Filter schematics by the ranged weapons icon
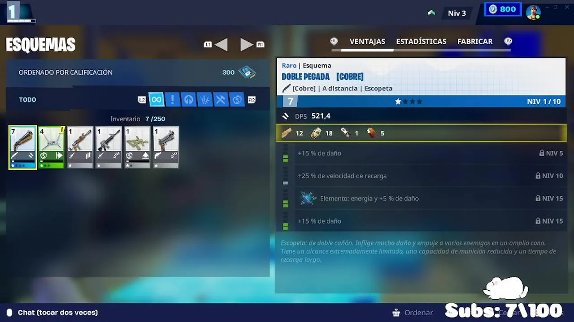574x322 pixels. pos(189,99)
